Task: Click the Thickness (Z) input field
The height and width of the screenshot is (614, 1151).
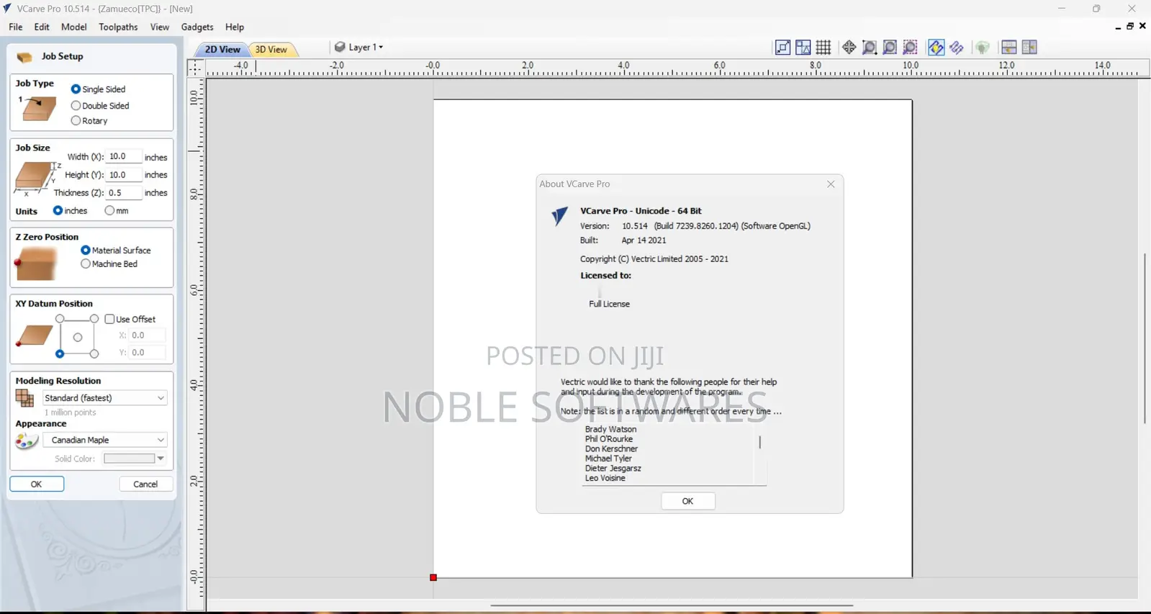Action: tap(124, 193)
